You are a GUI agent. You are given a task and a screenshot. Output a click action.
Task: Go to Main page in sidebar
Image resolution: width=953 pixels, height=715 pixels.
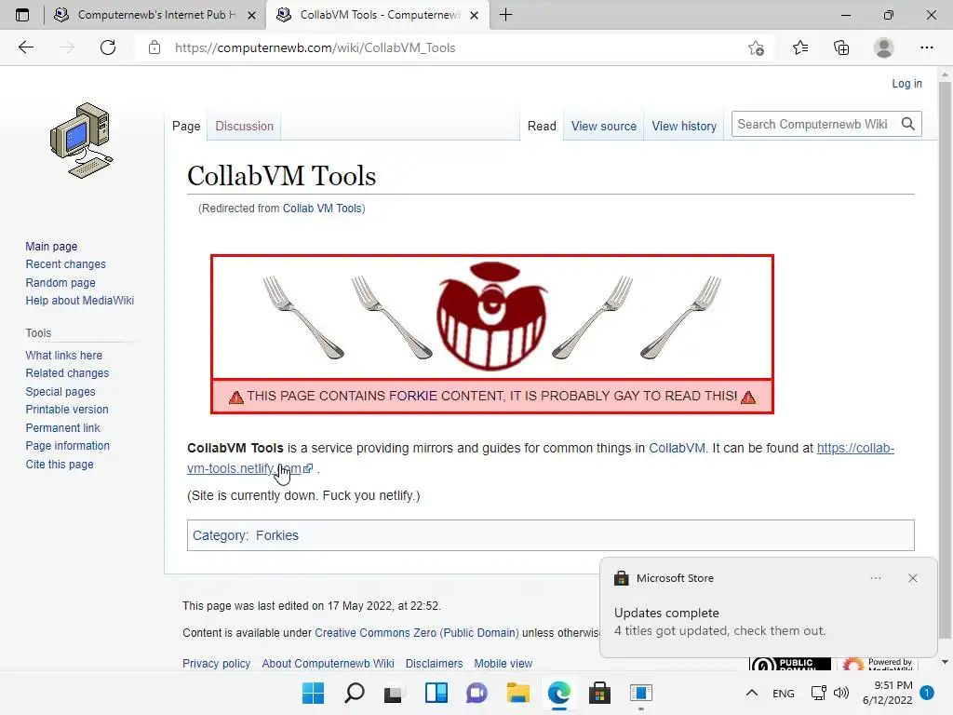click(51, 246)
